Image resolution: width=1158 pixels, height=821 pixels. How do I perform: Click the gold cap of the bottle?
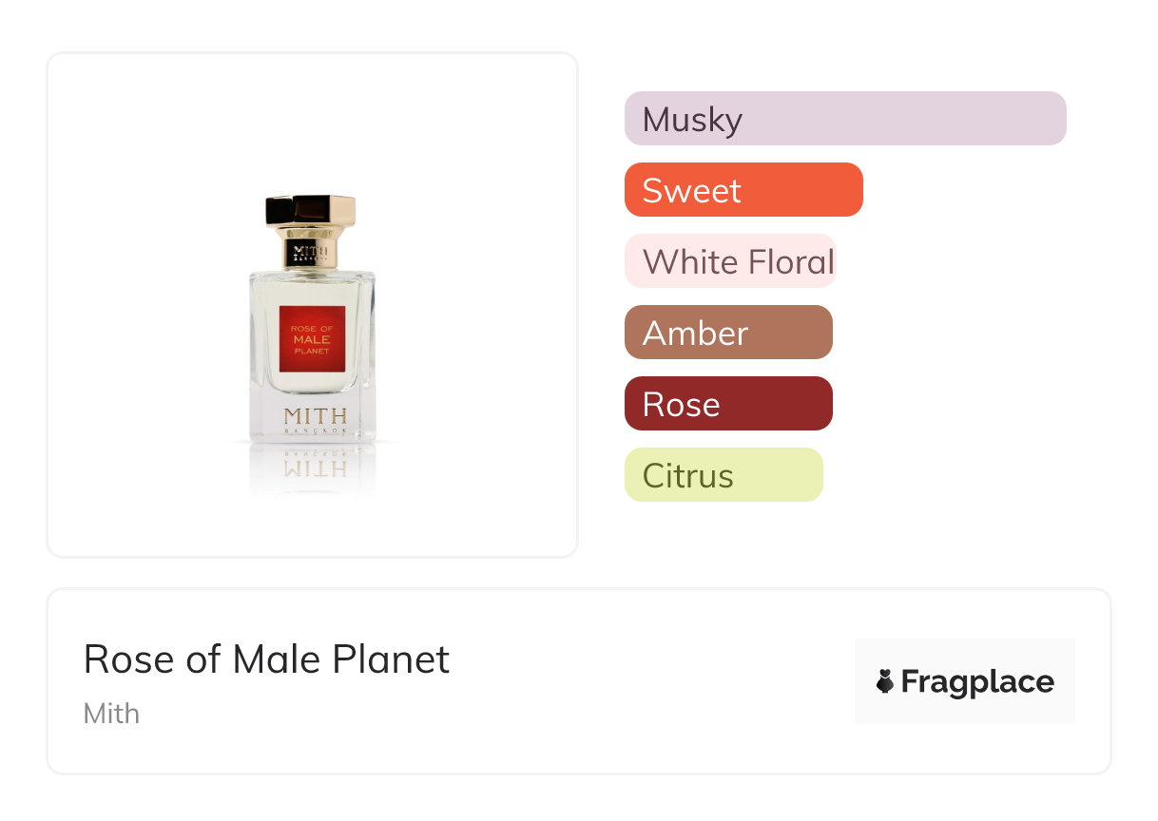click(311, 214)
